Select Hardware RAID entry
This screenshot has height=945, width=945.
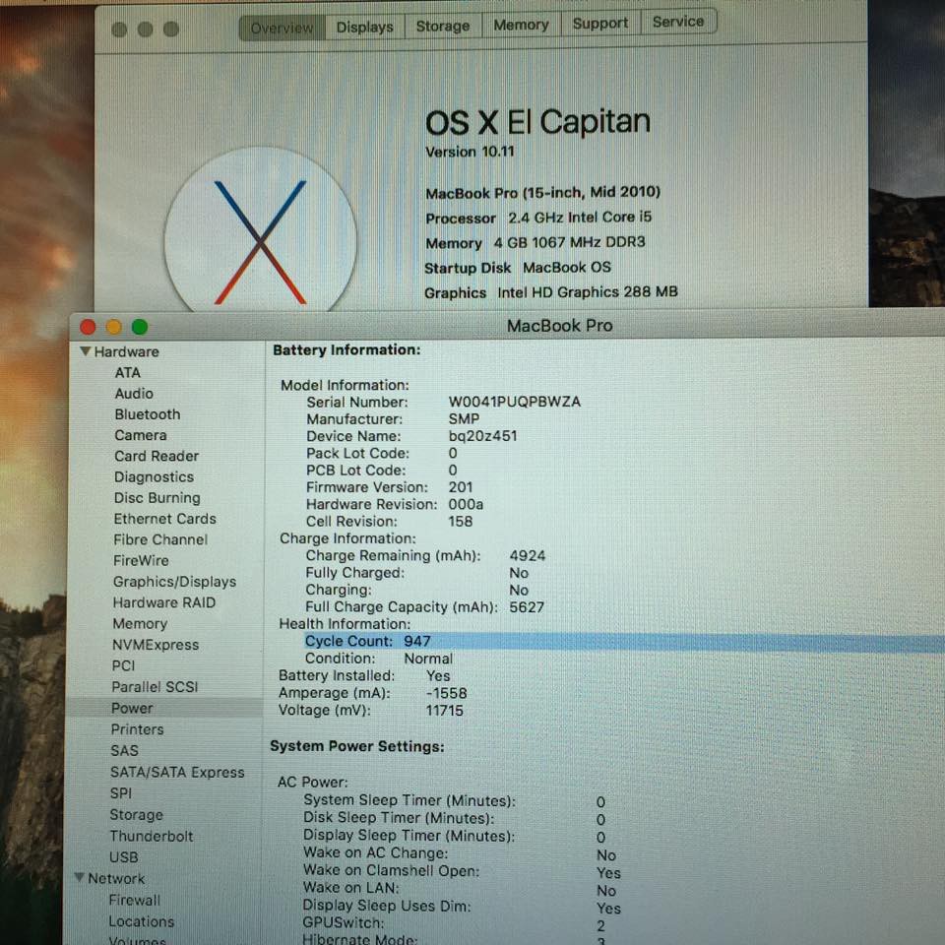[x=164, y=602]
